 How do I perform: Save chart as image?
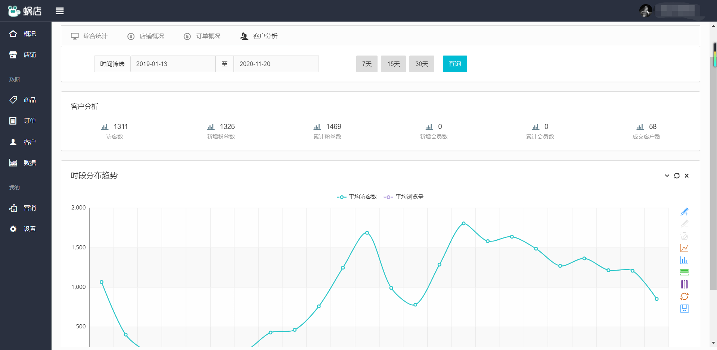pyautogui.click(x=684, y=309)
